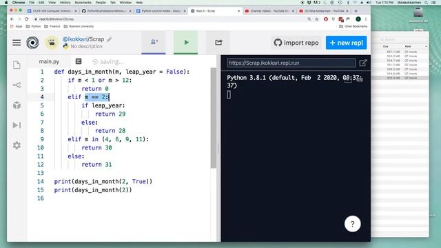Open the File menu in the menu bar
441x248 pixels.
32,3
